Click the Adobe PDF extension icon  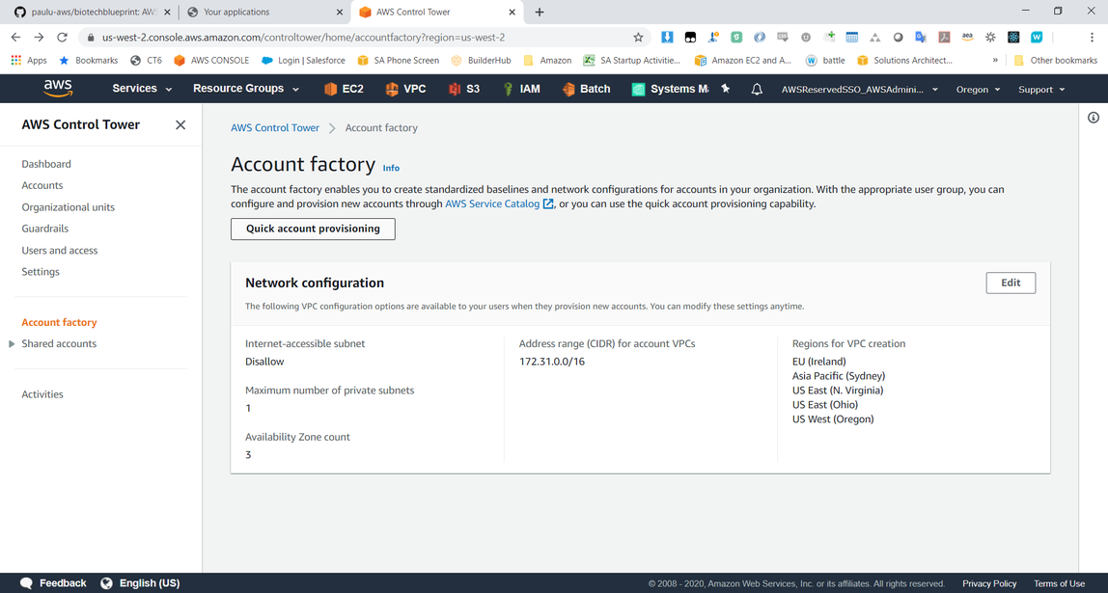point(944,38)
